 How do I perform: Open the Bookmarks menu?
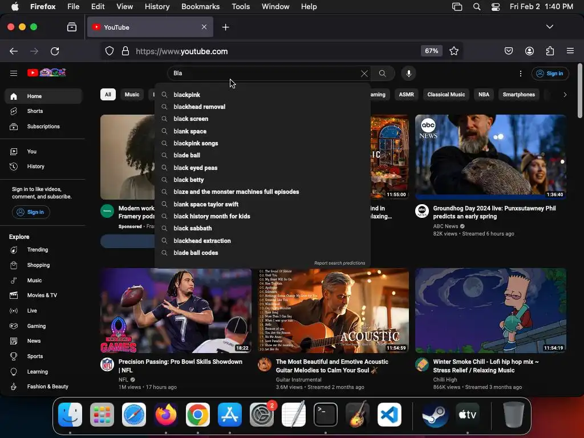coord(200,7)
